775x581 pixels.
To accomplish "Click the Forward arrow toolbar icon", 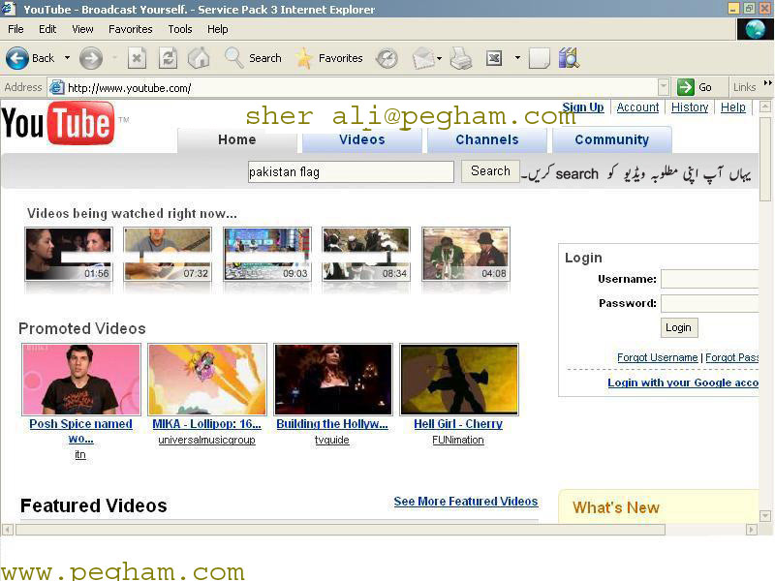I will [91, 58].
